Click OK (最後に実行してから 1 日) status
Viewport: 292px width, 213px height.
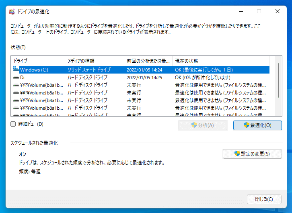pos(204,70)
